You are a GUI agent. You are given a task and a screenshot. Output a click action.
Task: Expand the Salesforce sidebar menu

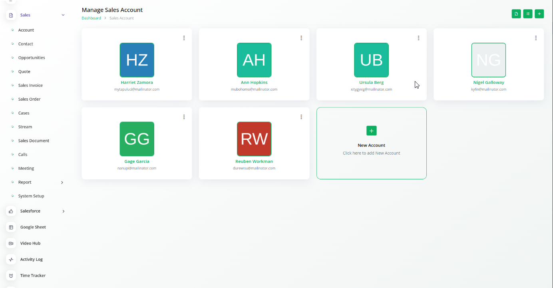tap(63, 211)
